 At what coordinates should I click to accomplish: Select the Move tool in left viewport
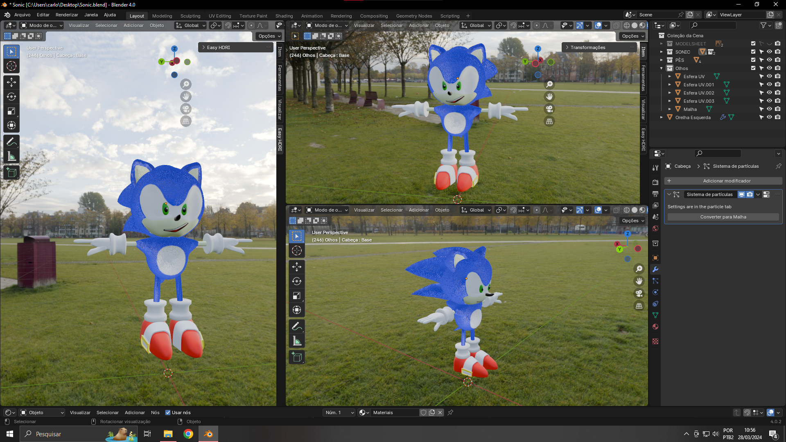click(x=11, y=82)
